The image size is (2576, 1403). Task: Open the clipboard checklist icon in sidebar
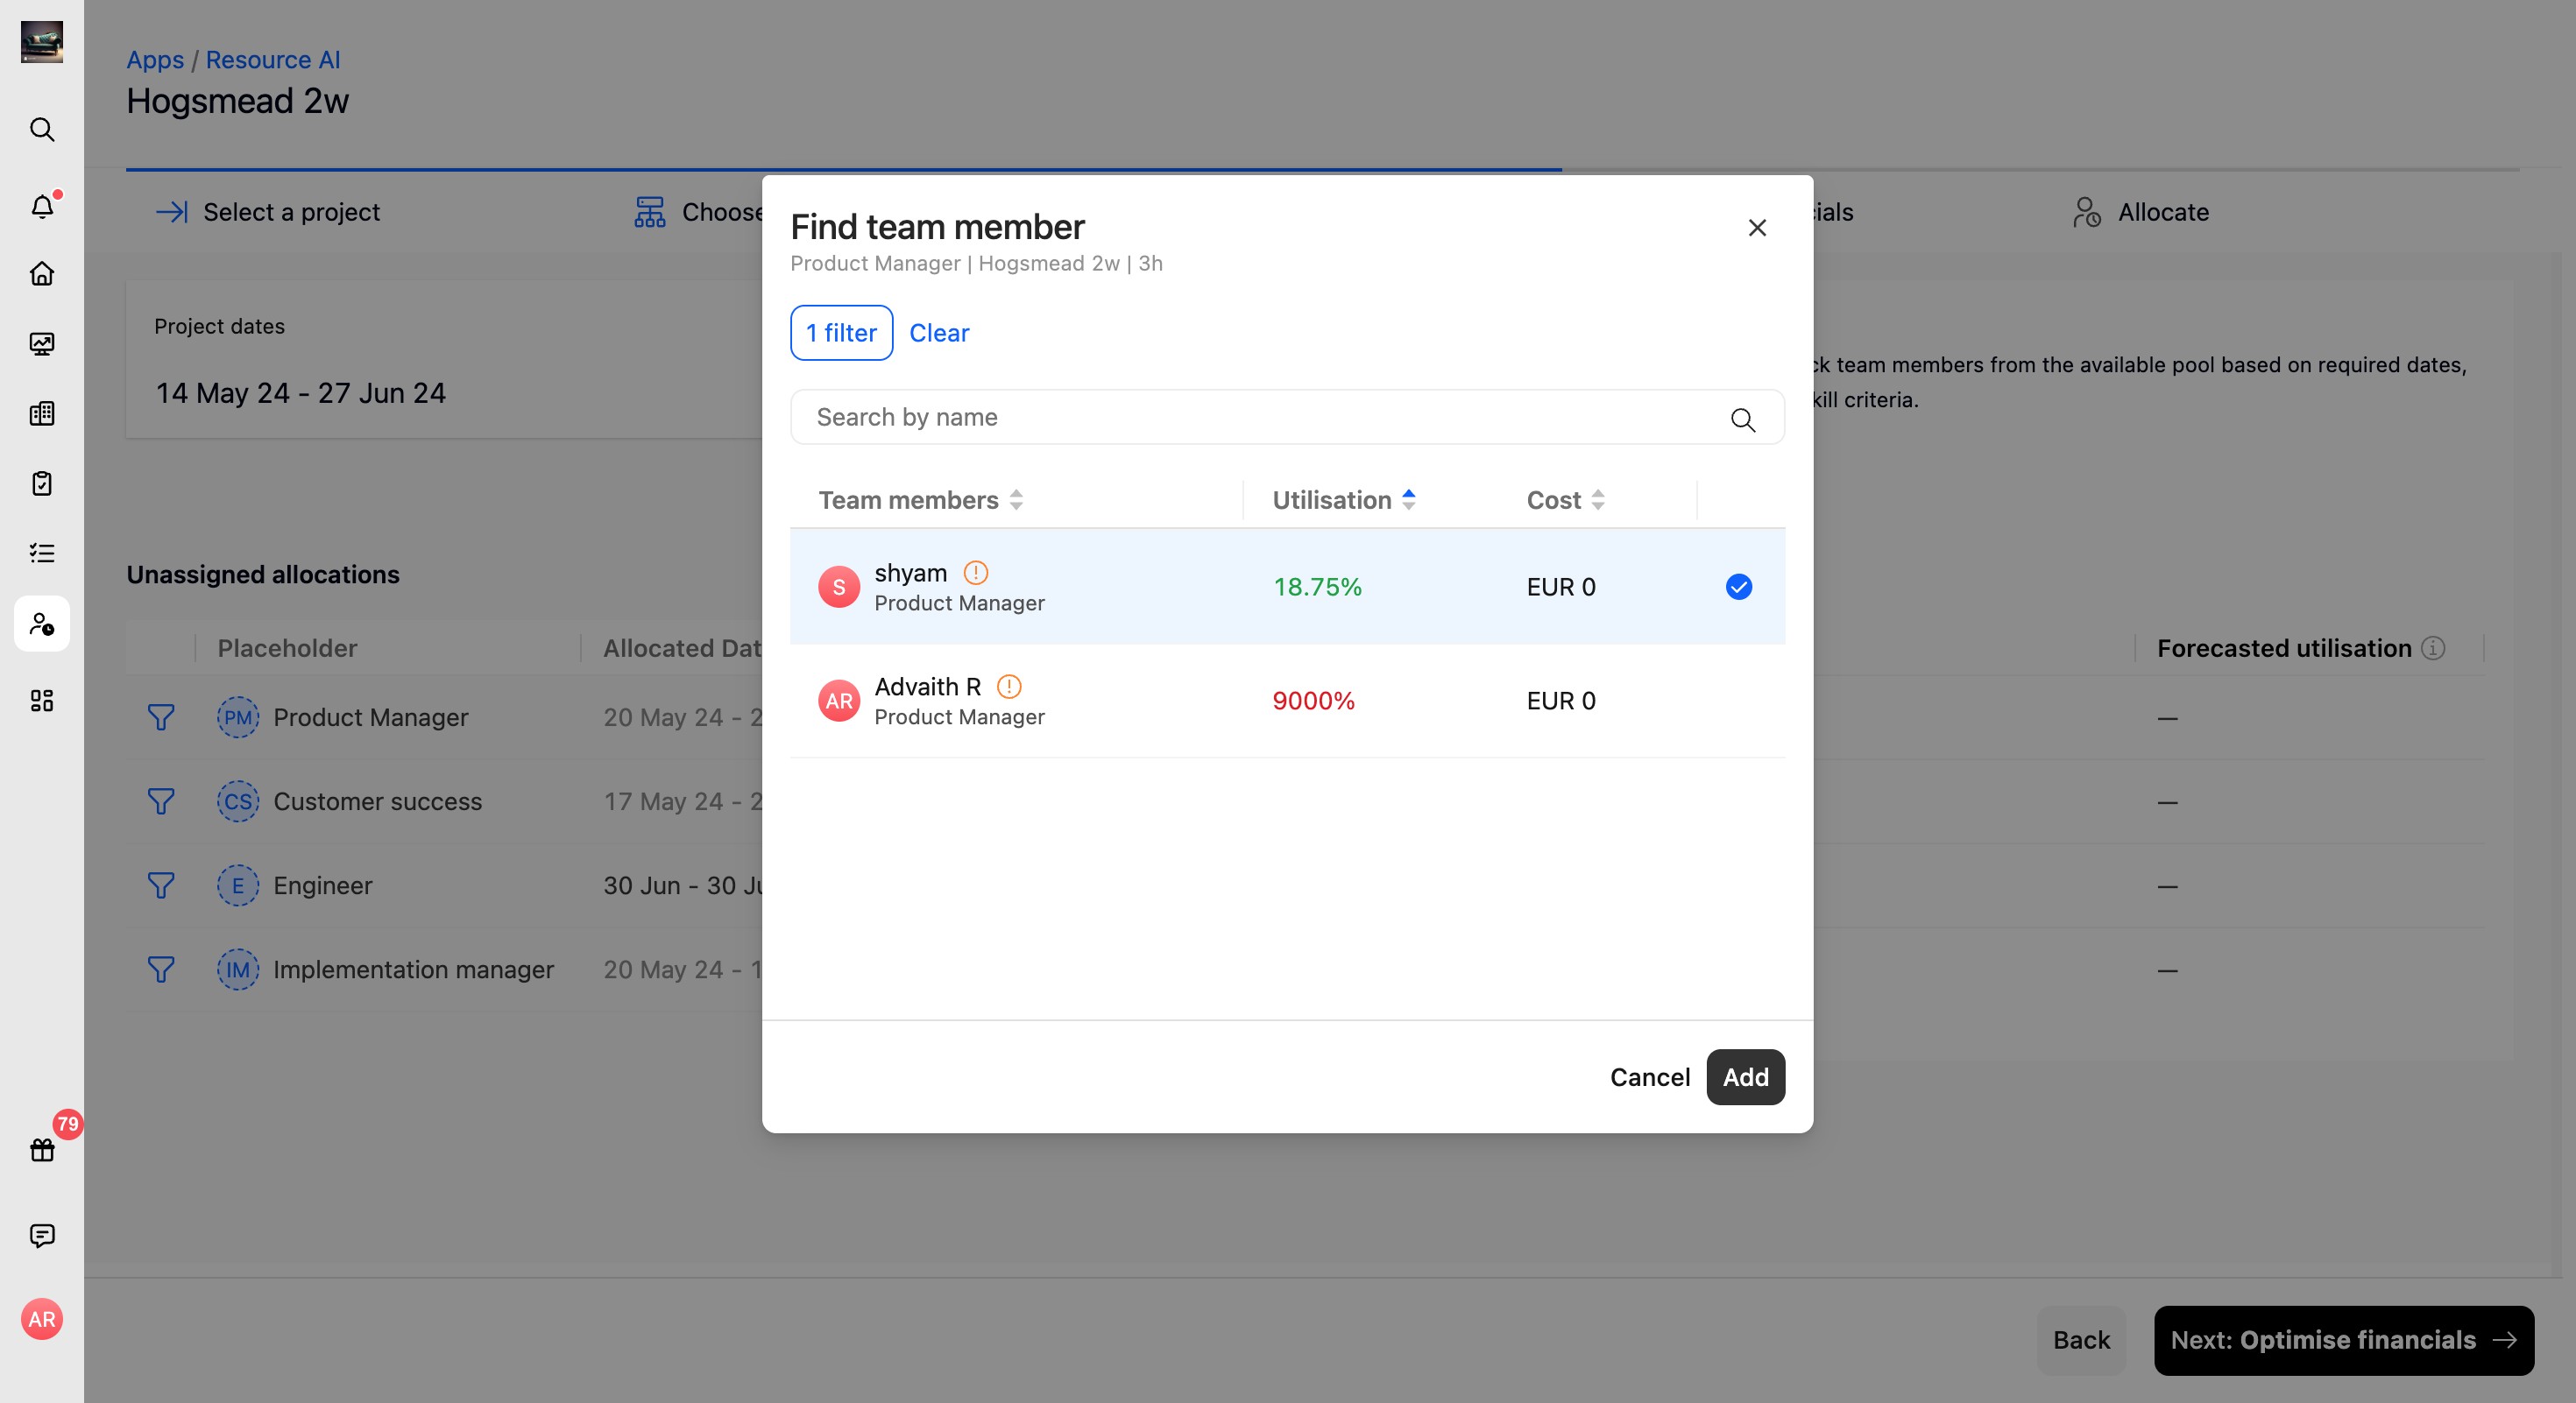[42, 483]
